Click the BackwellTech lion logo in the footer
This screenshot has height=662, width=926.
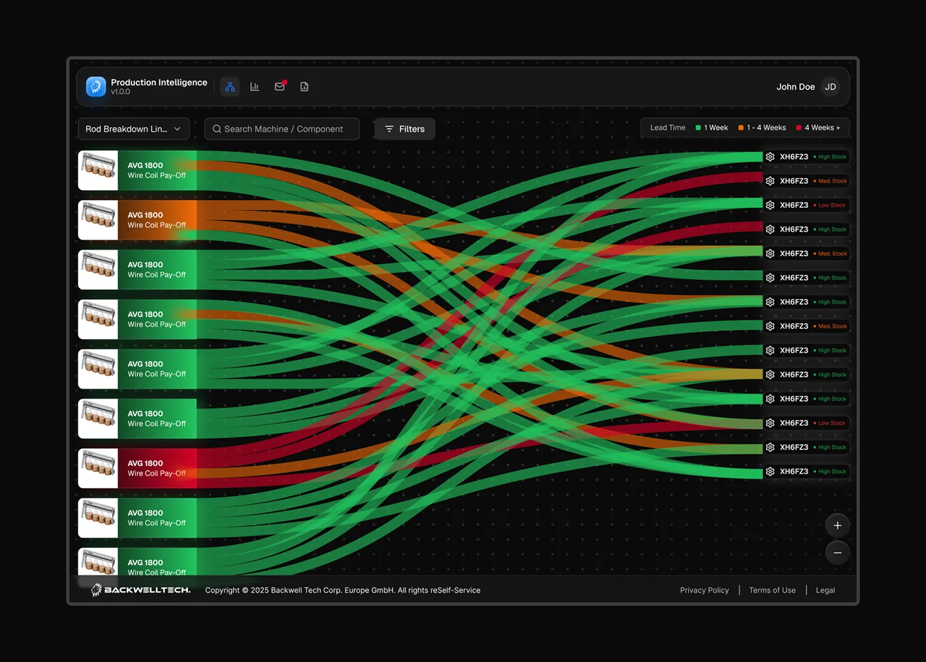point(97,590)
